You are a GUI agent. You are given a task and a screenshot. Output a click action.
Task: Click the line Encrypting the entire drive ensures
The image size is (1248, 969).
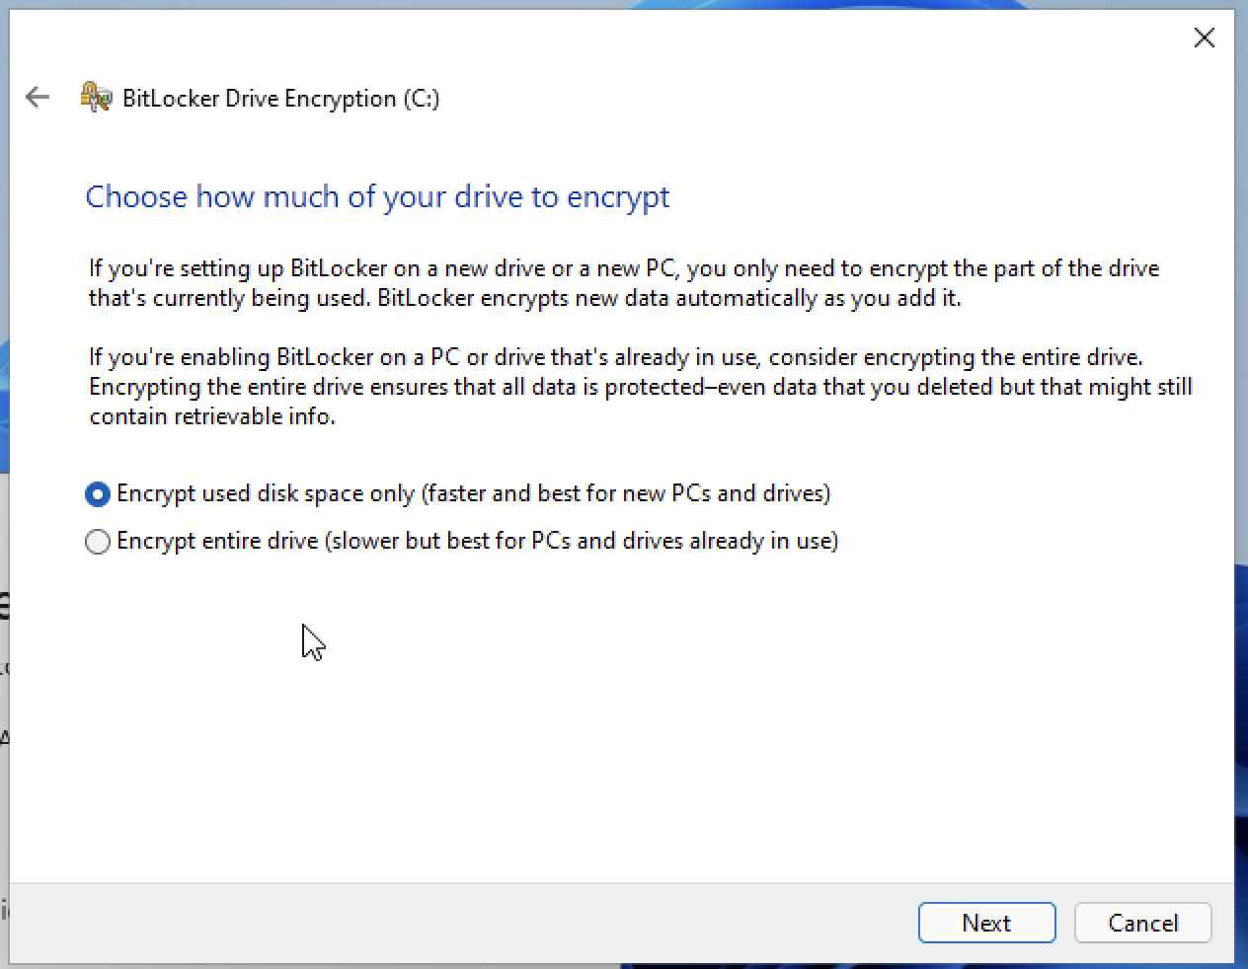641,387
